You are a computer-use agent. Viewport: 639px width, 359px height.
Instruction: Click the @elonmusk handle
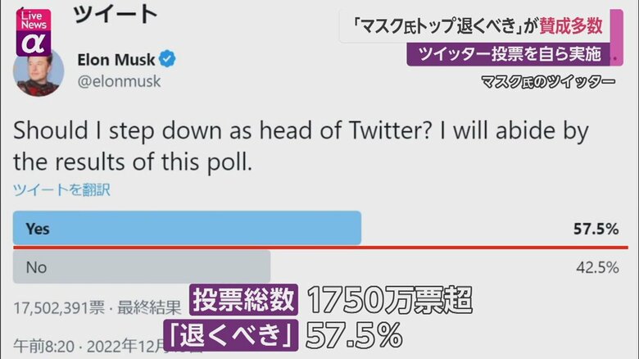point(118,81)
